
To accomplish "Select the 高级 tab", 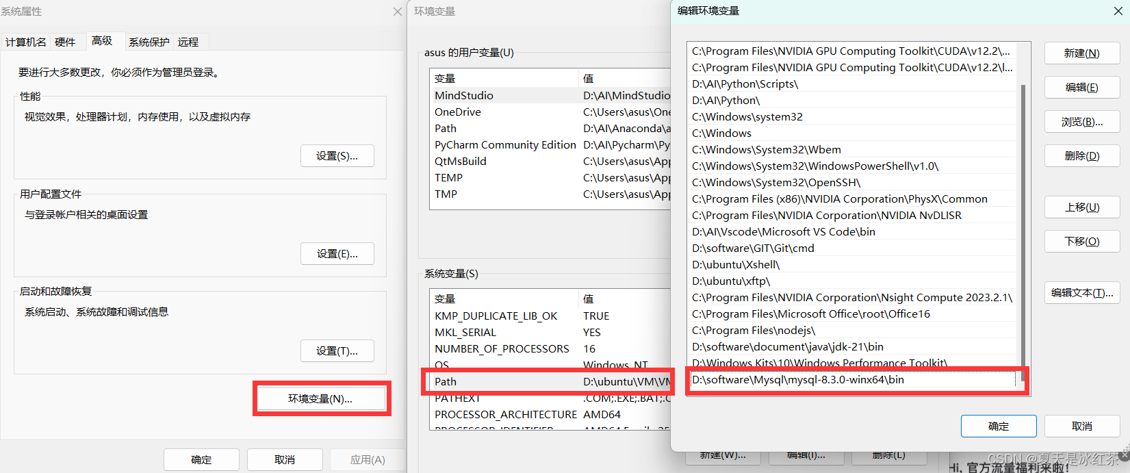I will pos(102,41).
